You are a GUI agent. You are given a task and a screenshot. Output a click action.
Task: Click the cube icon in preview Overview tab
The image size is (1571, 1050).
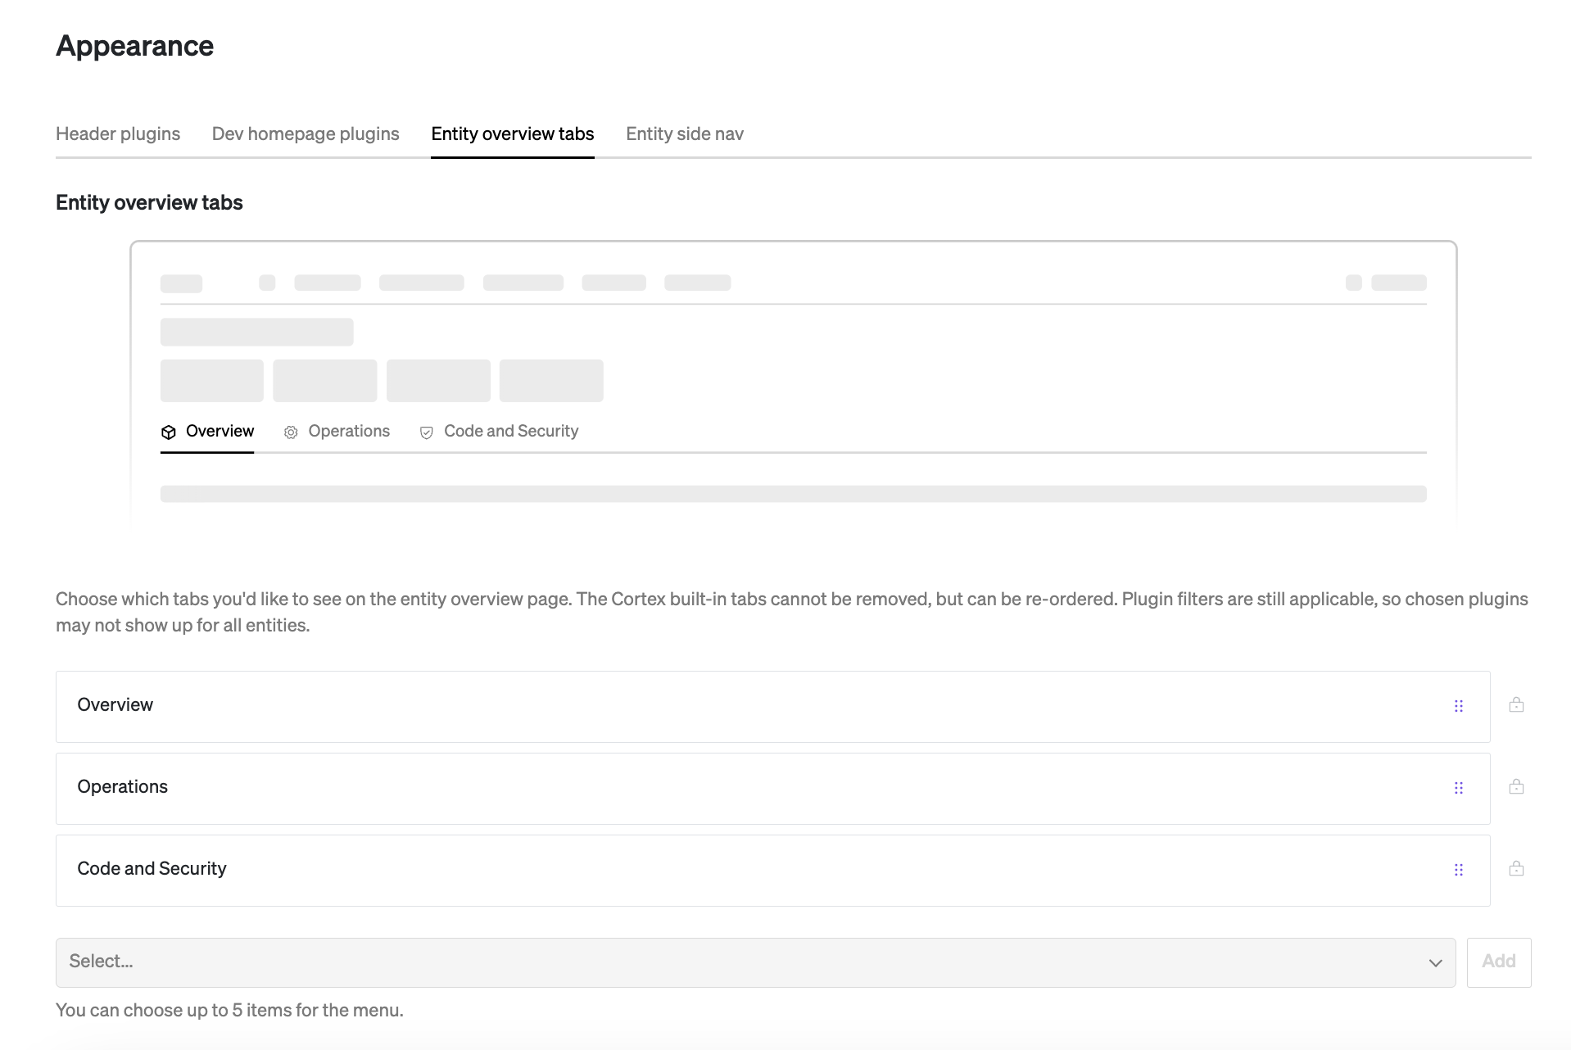pyautogui.click(x=169, y=432)
